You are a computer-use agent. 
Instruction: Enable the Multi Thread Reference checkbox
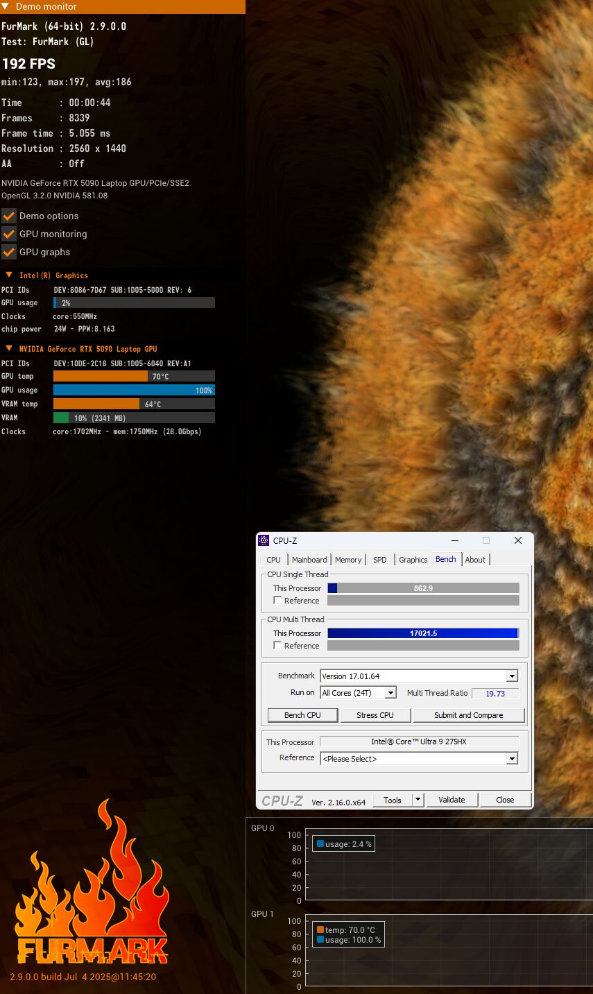click(277, 646)
